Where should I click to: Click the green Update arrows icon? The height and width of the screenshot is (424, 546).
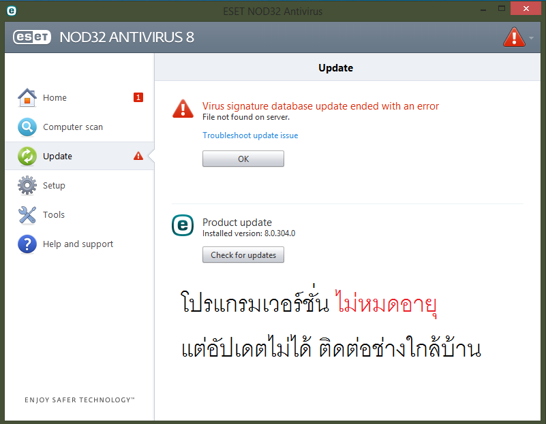click(x=27, y=156)
